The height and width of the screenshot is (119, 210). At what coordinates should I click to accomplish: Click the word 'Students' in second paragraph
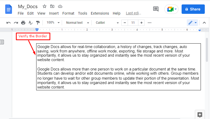pyautogui.click(x=45, y=73)
